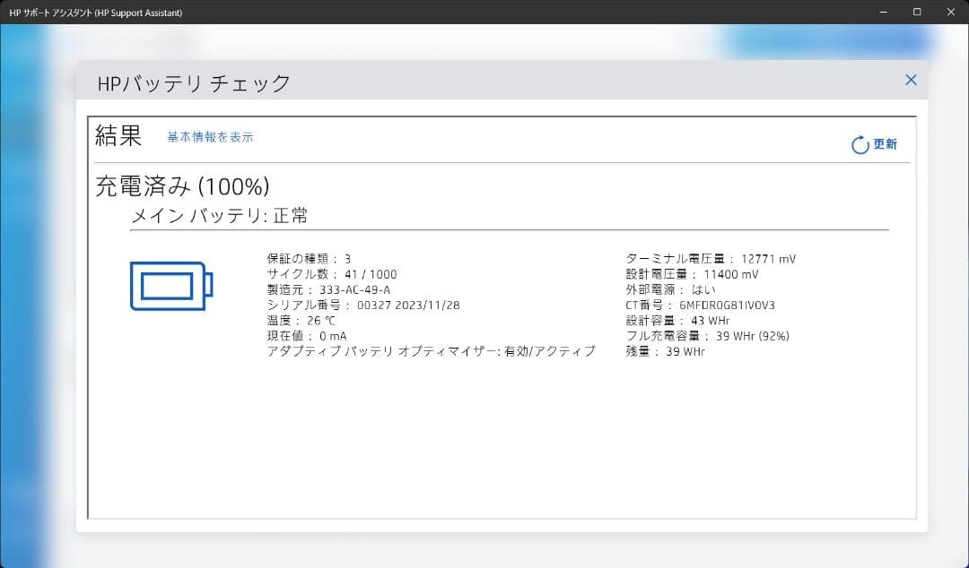
Task: Click the HPバッテリ チェック dialog title
Action: pos(194,82)
